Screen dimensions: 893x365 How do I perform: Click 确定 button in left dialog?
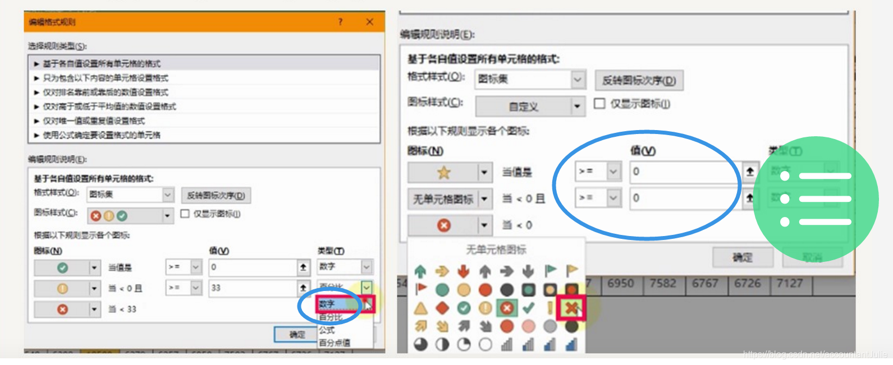(297, 334)
